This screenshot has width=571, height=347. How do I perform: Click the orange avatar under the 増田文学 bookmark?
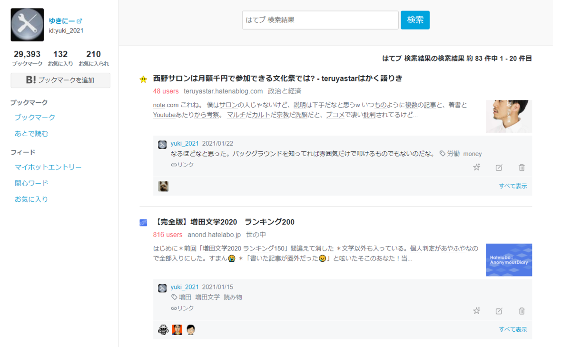pyautogui.click(x=177, y=329)
